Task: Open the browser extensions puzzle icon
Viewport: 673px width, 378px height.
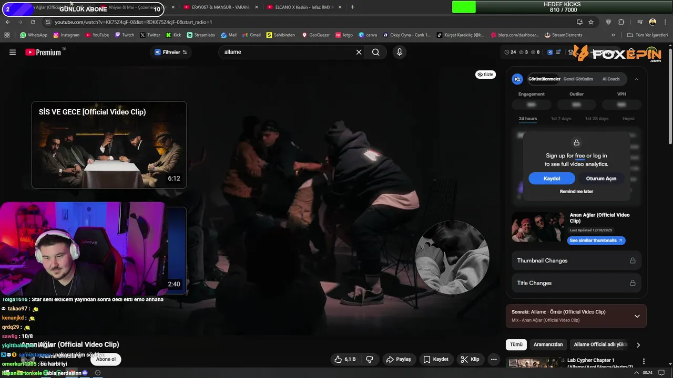Action: coord(621,22)
